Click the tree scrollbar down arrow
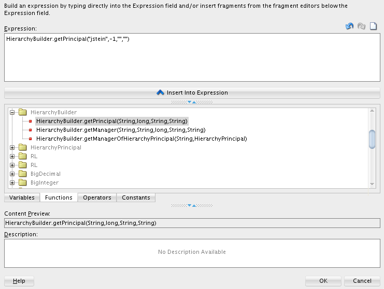384x289 pixels. [372, 184]
